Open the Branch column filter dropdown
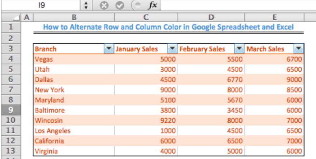Viewport: 316px width, 159px height. 109,48
